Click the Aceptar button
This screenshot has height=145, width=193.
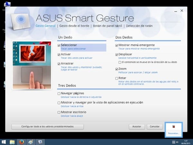click(x=137, y=127)
